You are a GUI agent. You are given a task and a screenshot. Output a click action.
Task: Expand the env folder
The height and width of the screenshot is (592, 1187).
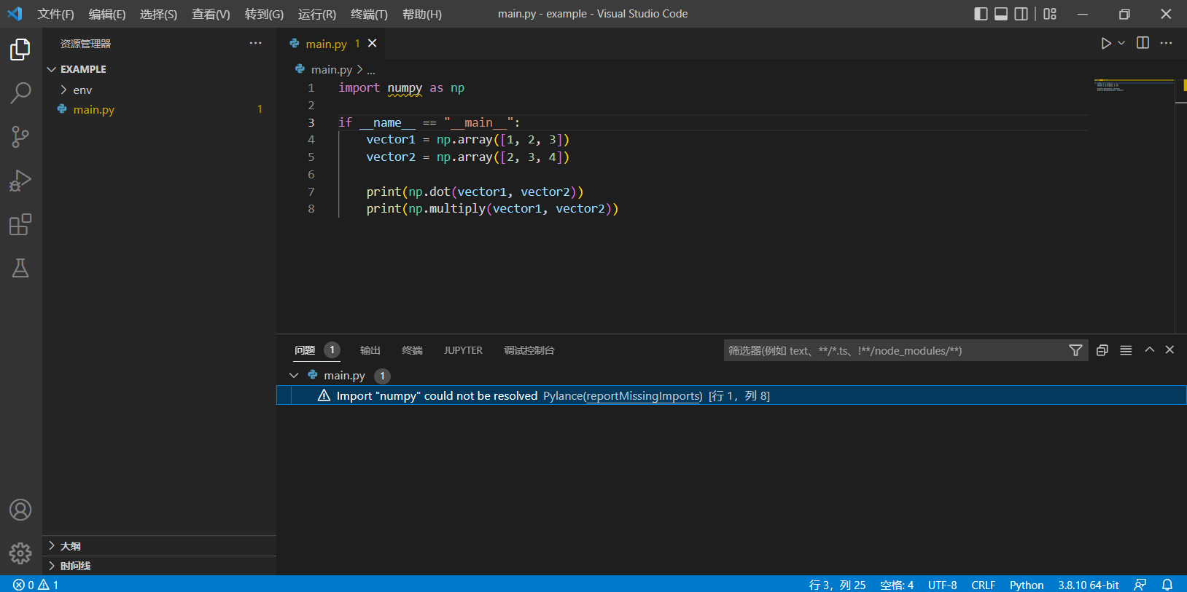pyautogui.click(x=82, y=90)
